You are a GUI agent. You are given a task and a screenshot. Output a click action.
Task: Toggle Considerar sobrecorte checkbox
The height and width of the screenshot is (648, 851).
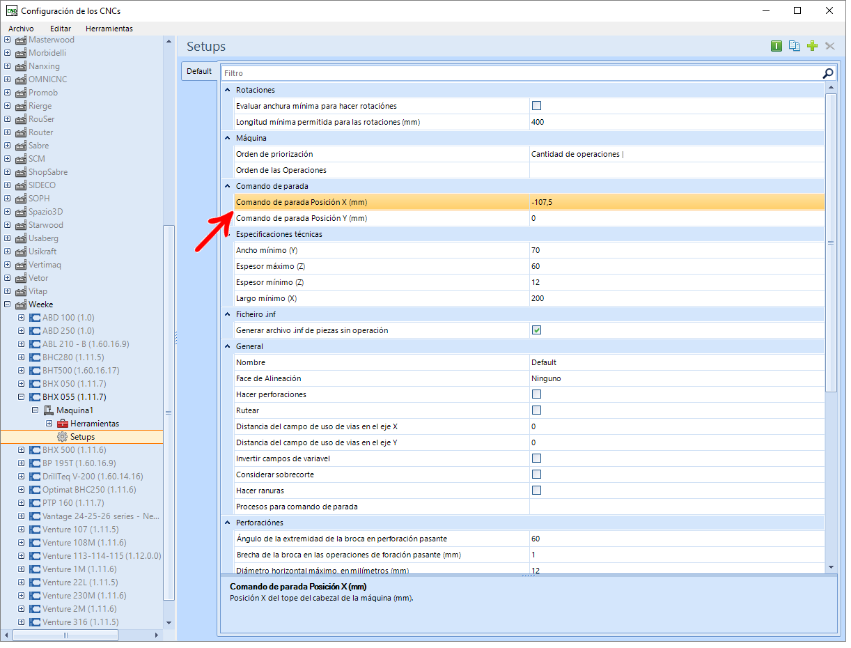point(536,475)
